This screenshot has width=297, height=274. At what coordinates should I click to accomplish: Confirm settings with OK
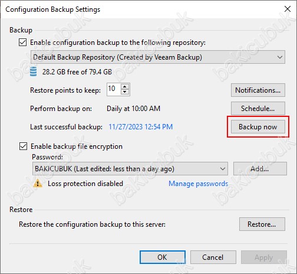point(163,257)
